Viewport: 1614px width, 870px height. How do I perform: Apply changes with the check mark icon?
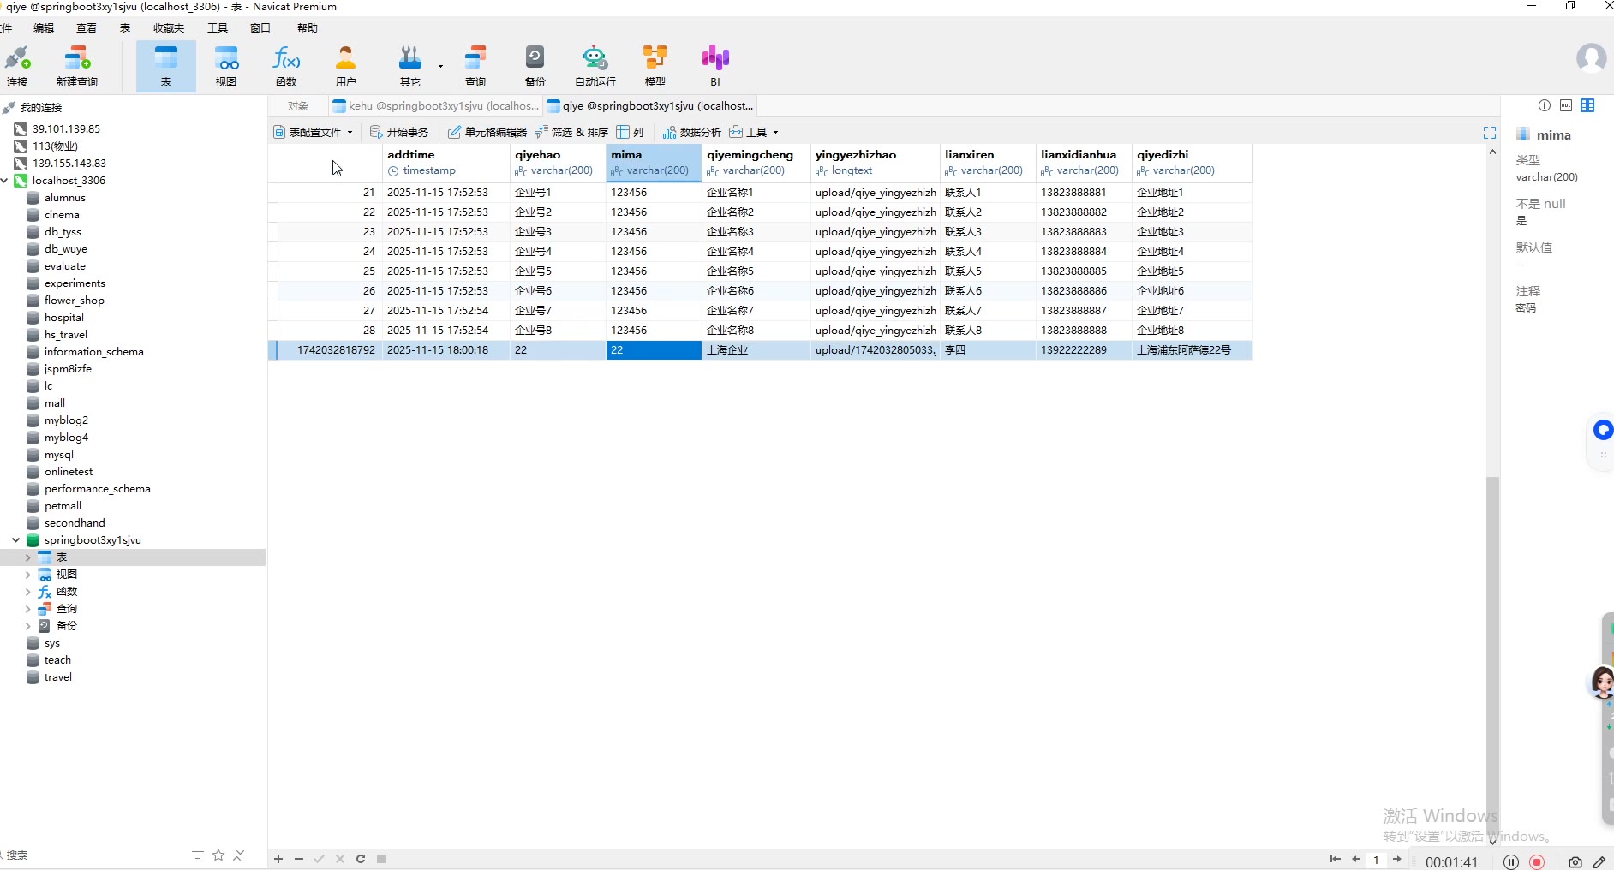pos(320,859)
